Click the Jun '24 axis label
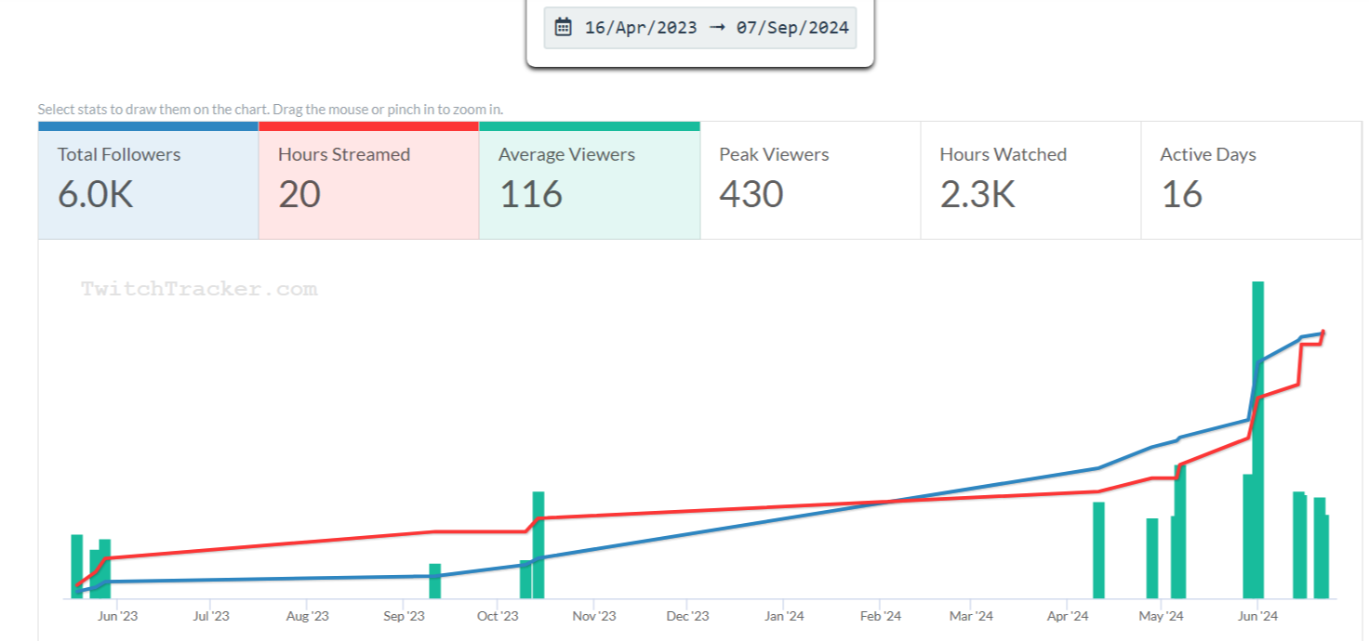 [x=1256, y=616]
